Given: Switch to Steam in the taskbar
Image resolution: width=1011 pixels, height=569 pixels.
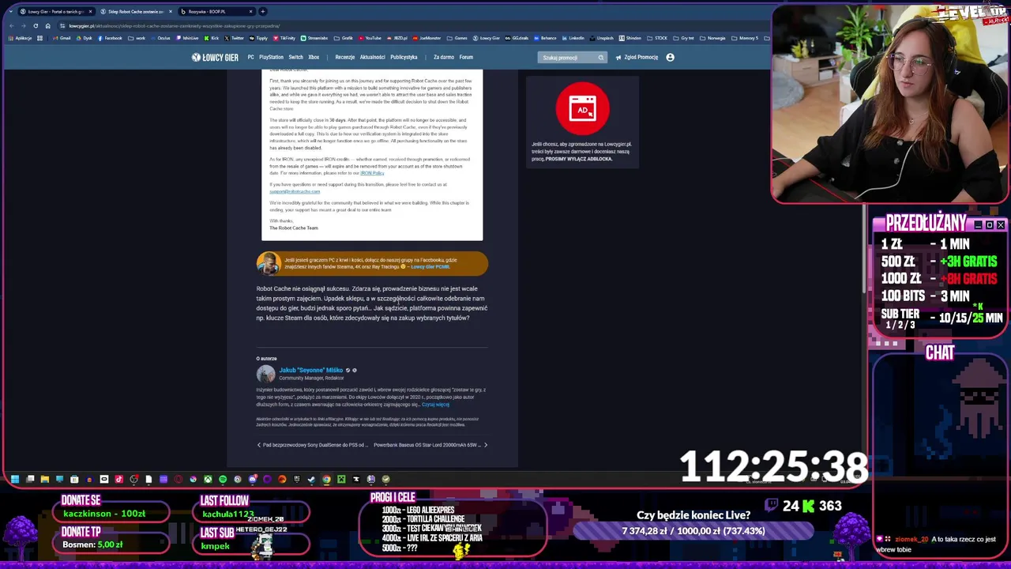Looking at the screenshot, I should (311, 479).
